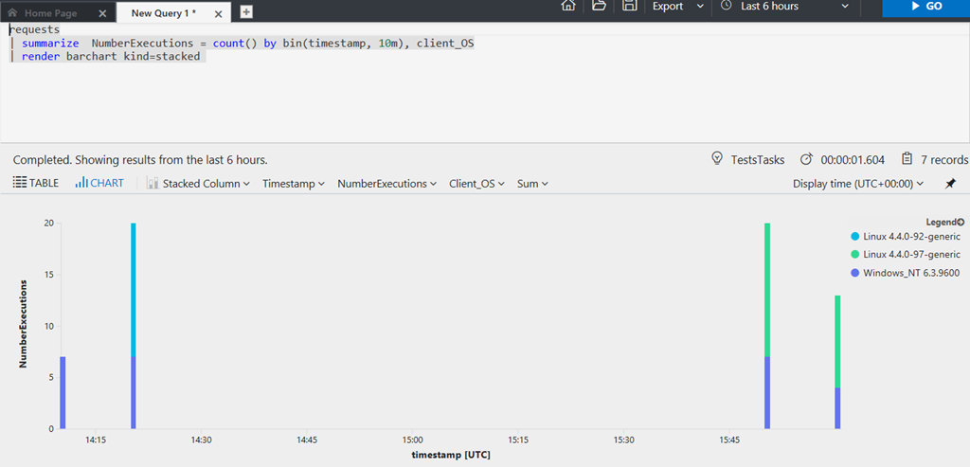The image size is (970, 467).
Task: Click the TestsTasks lightbulb icon
Action: [717, 159]
